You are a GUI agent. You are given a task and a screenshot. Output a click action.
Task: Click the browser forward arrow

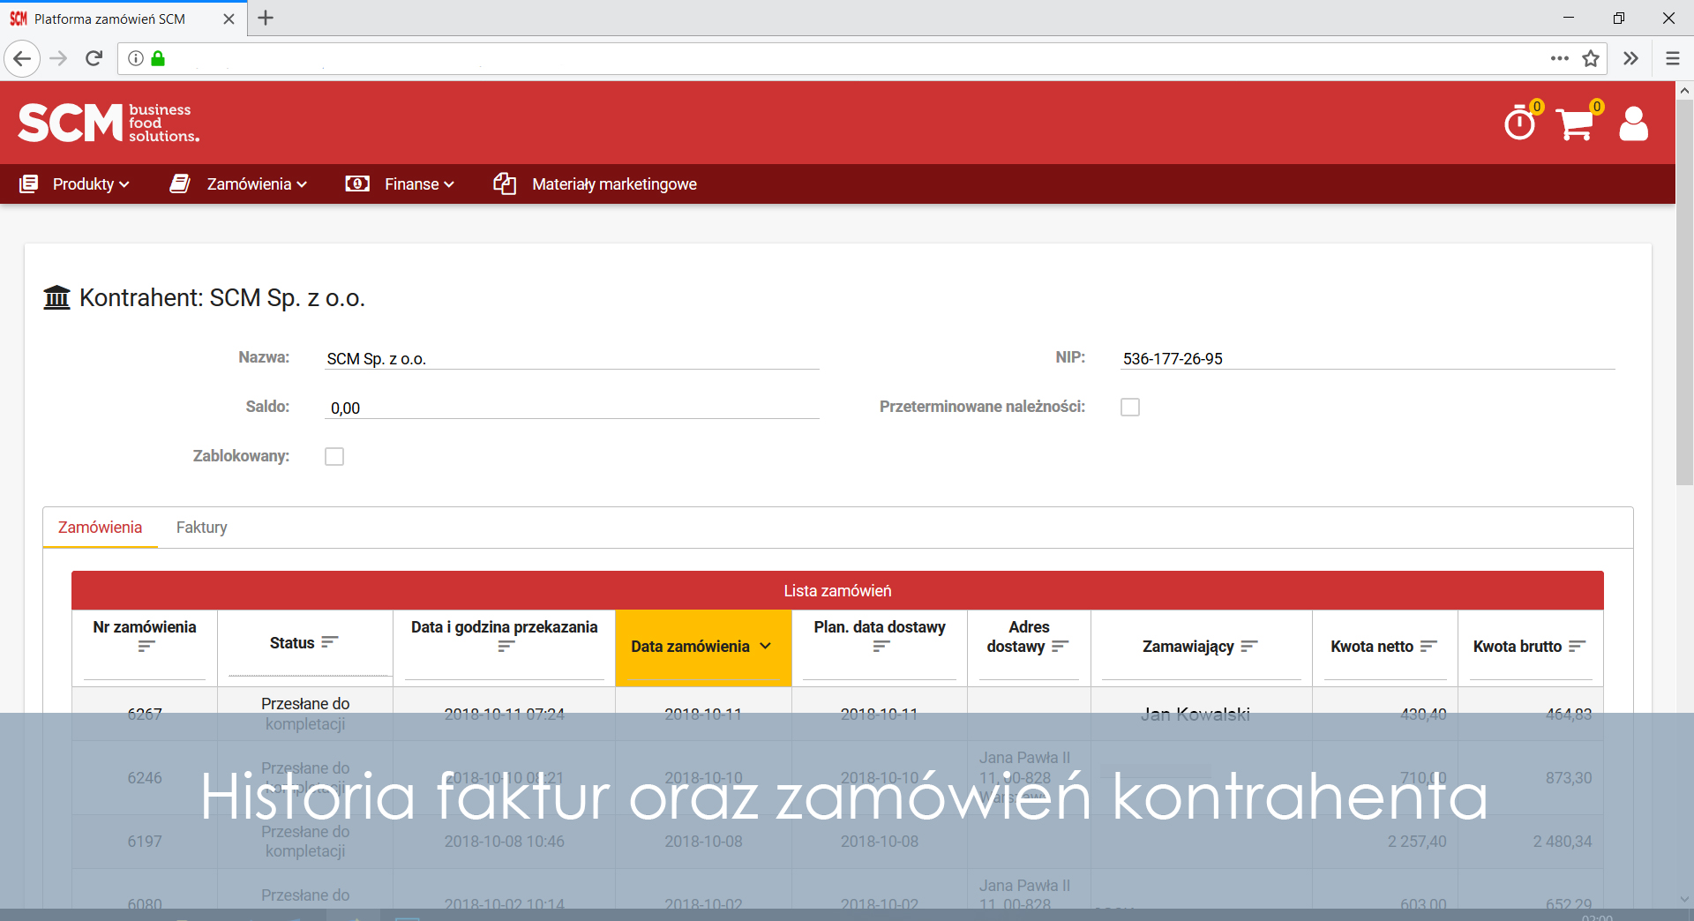[58, 58]
